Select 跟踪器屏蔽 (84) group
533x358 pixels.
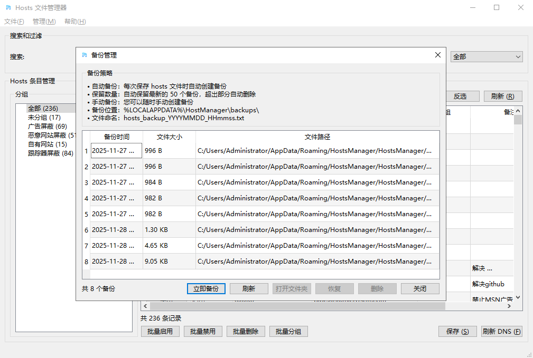pos(51,153)
